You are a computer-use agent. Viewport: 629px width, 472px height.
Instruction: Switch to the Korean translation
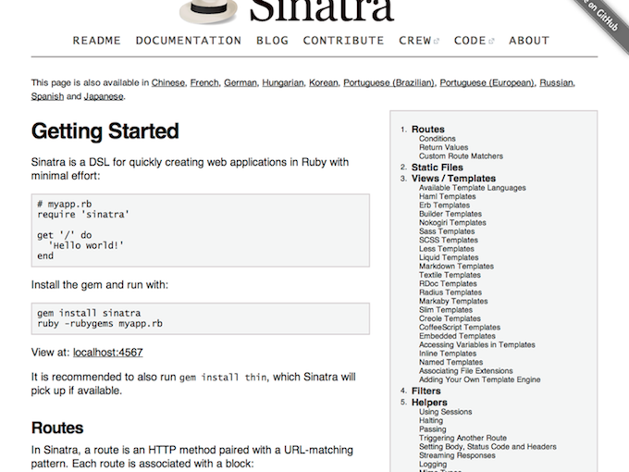coord(324,82)
